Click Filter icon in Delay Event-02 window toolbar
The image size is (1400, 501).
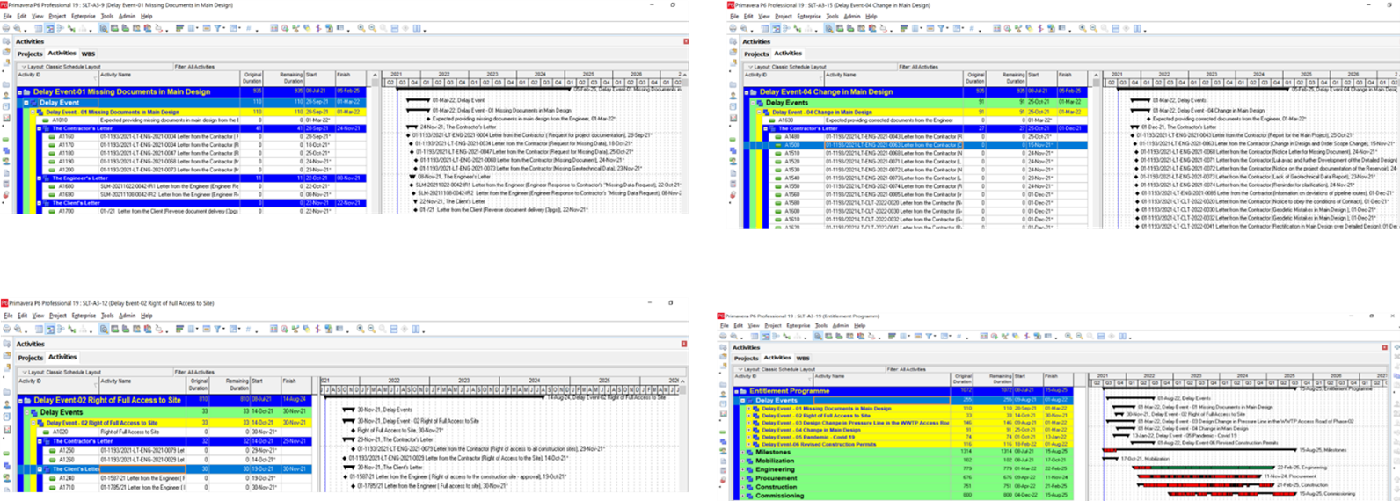click(x=218, y=330)
